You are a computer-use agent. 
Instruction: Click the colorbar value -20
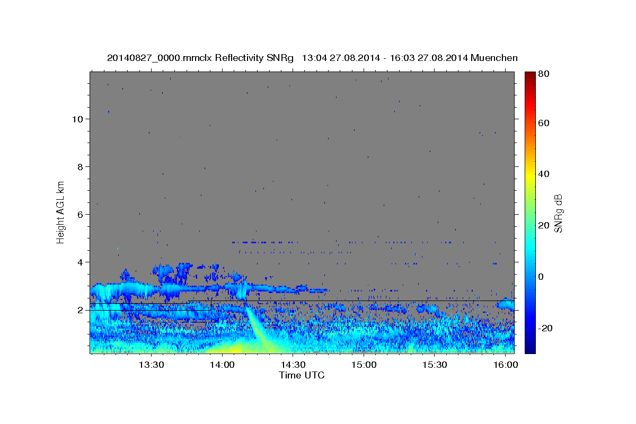coord(546,328)
